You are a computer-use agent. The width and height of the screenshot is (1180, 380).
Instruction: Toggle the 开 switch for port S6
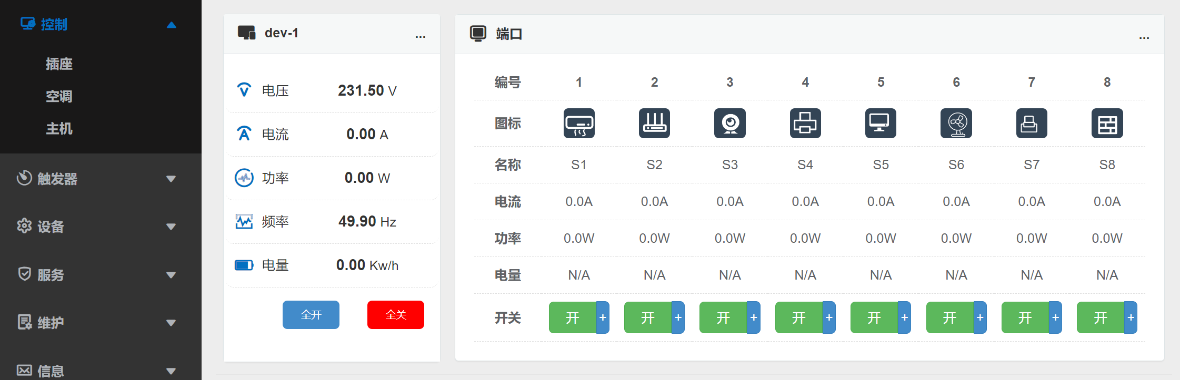(x=950, y=317)
